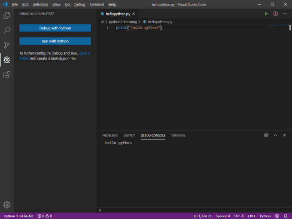This screenshot has width=292, height=219.
Task: Select the Debug Console tab
Action: 153,135
